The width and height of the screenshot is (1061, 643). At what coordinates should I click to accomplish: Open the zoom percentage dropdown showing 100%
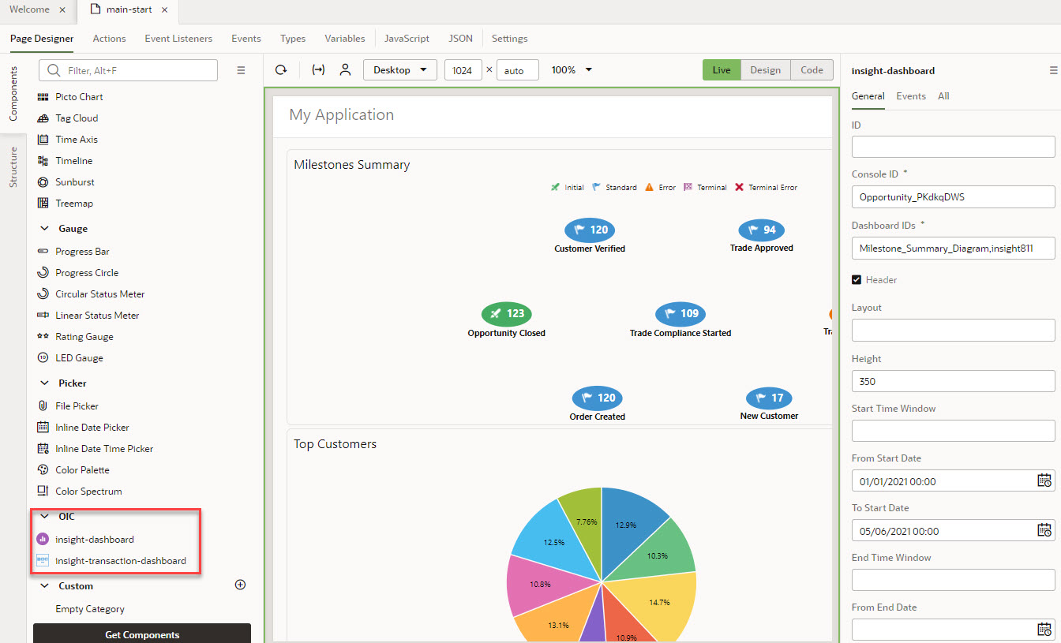570,69
